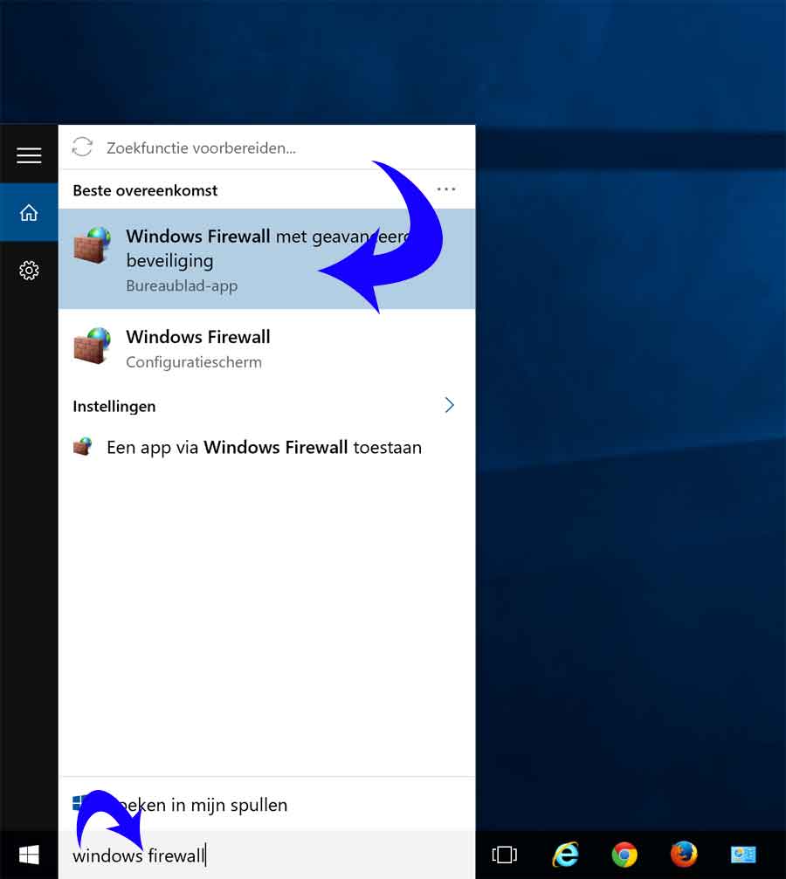The image size is (786, 879).
Task: Select the Beste overeenkomst header text
Action: tap(145, 190)
